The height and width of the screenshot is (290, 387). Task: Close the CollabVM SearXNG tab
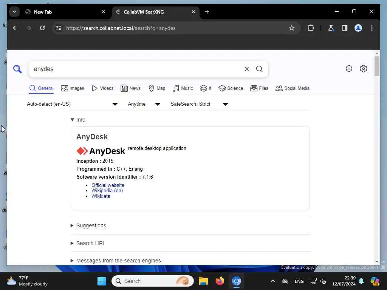[x=193, y=12]
